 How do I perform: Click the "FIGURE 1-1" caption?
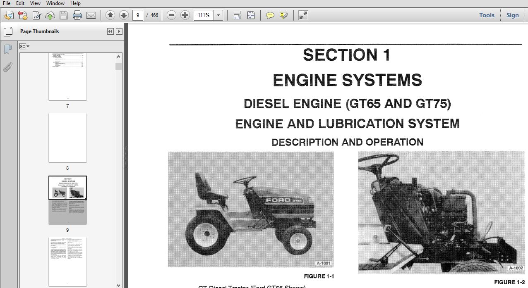pos(319,276)
